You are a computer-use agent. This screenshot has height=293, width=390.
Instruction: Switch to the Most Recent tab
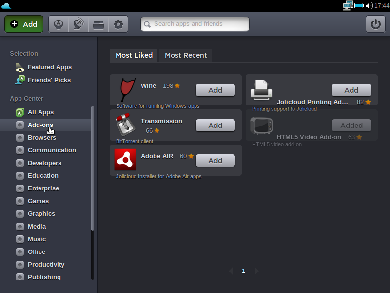coord(186,55)
